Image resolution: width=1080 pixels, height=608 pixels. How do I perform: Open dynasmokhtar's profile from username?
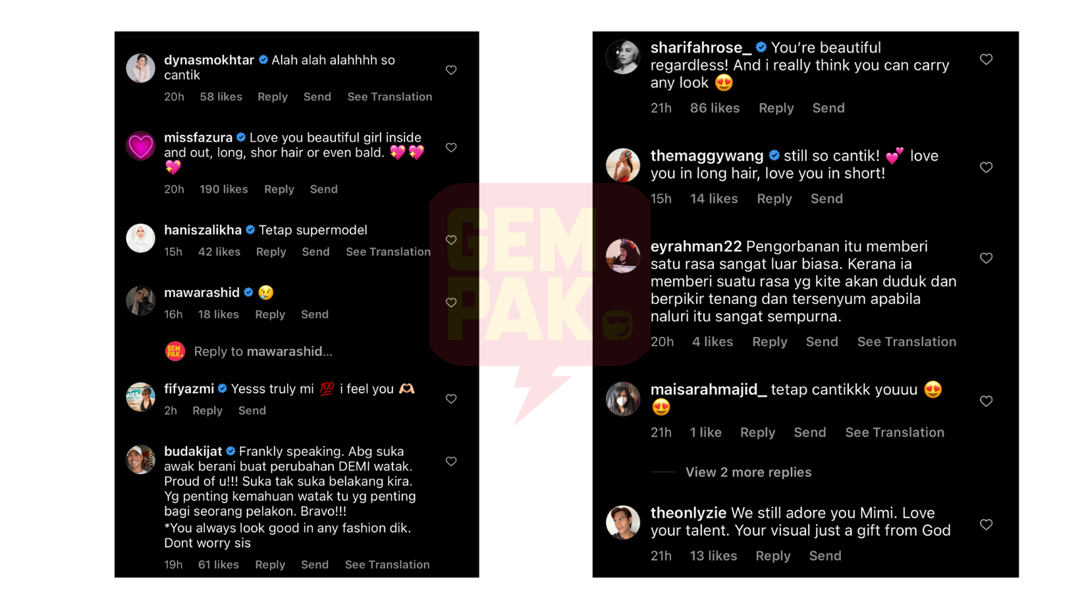click(x=209, y=60)
